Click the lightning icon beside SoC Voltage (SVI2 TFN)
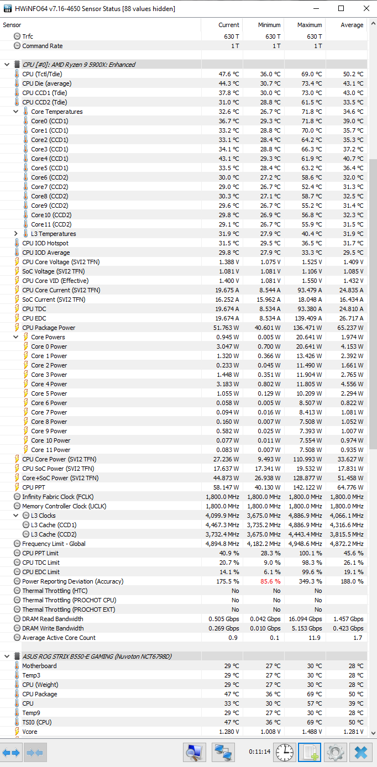This screenshot has width=377, height=767. (17, 271)
